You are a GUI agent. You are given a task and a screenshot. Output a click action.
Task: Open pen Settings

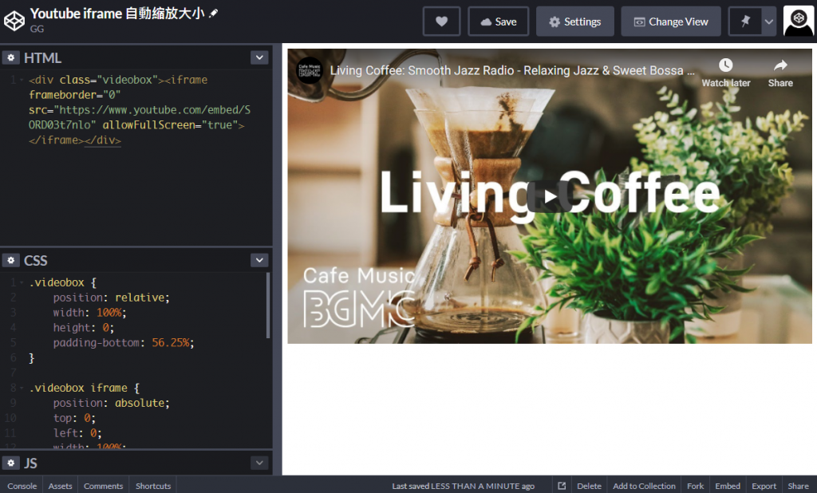pos(574,22)
